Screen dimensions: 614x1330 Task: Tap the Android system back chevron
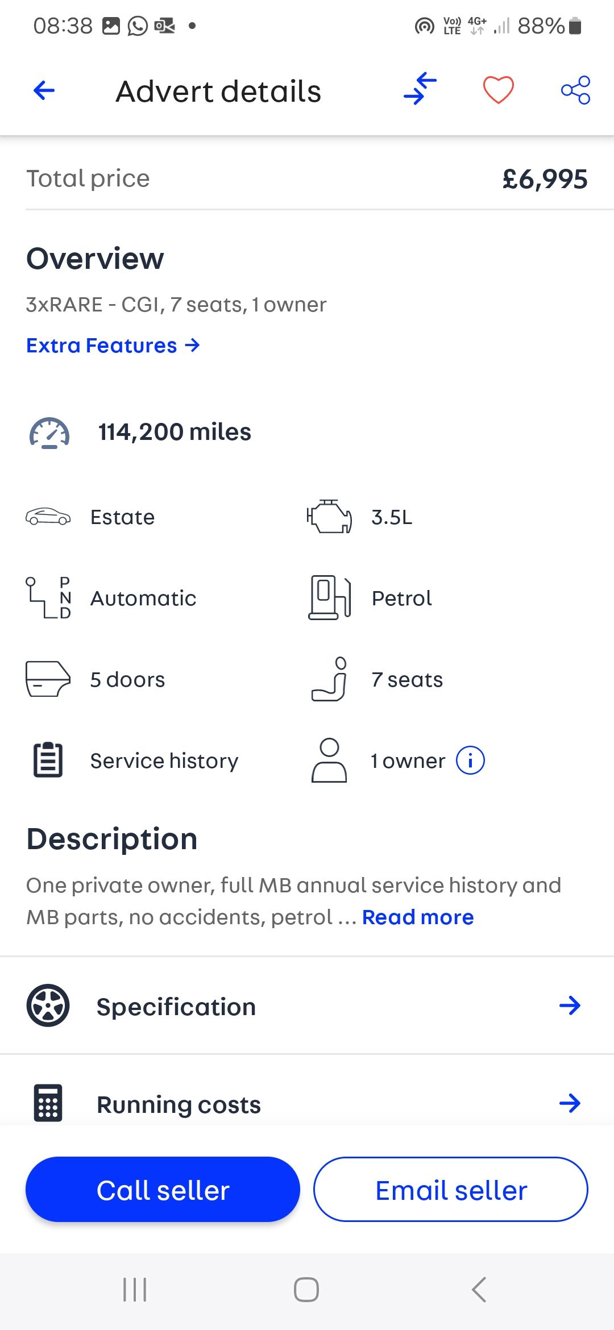[x=479, y=1289]
